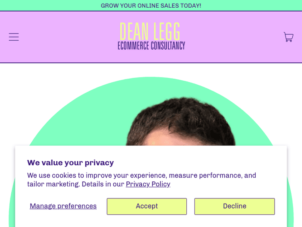Decline the cookies
302x227 pixels.
click(x=234, y=206)
